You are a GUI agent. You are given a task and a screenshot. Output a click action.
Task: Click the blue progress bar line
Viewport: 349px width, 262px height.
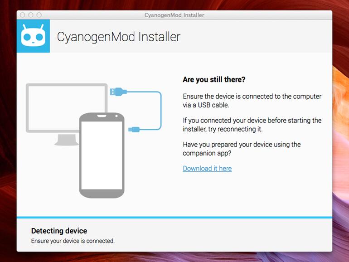pyautogui.click(x=174, y=218)
